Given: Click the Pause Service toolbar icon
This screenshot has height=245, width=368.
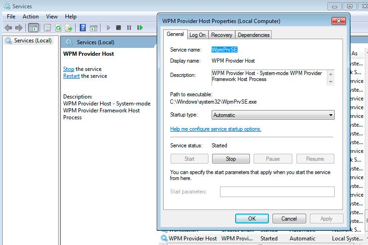Looking at the screenshot, I should tap(129, 28).
